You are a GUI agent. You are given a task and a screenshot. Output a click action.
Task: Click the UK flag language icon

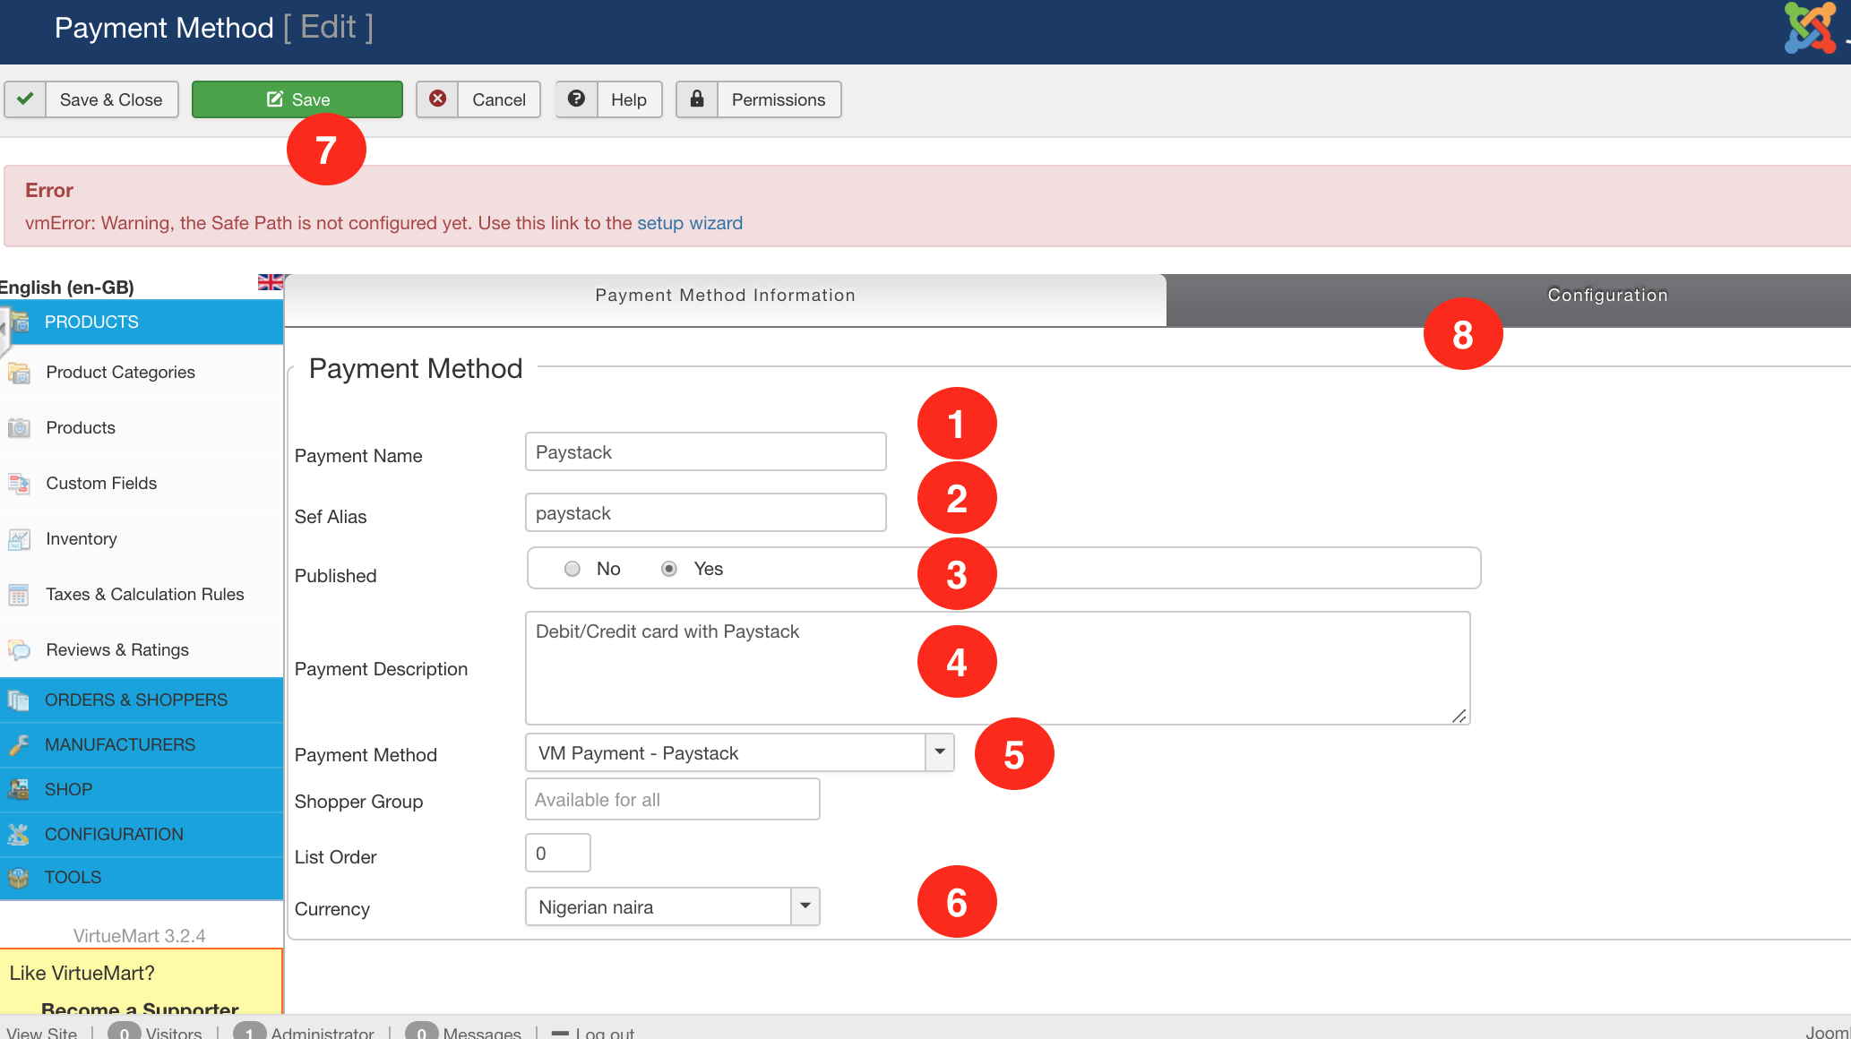point(270,282)
